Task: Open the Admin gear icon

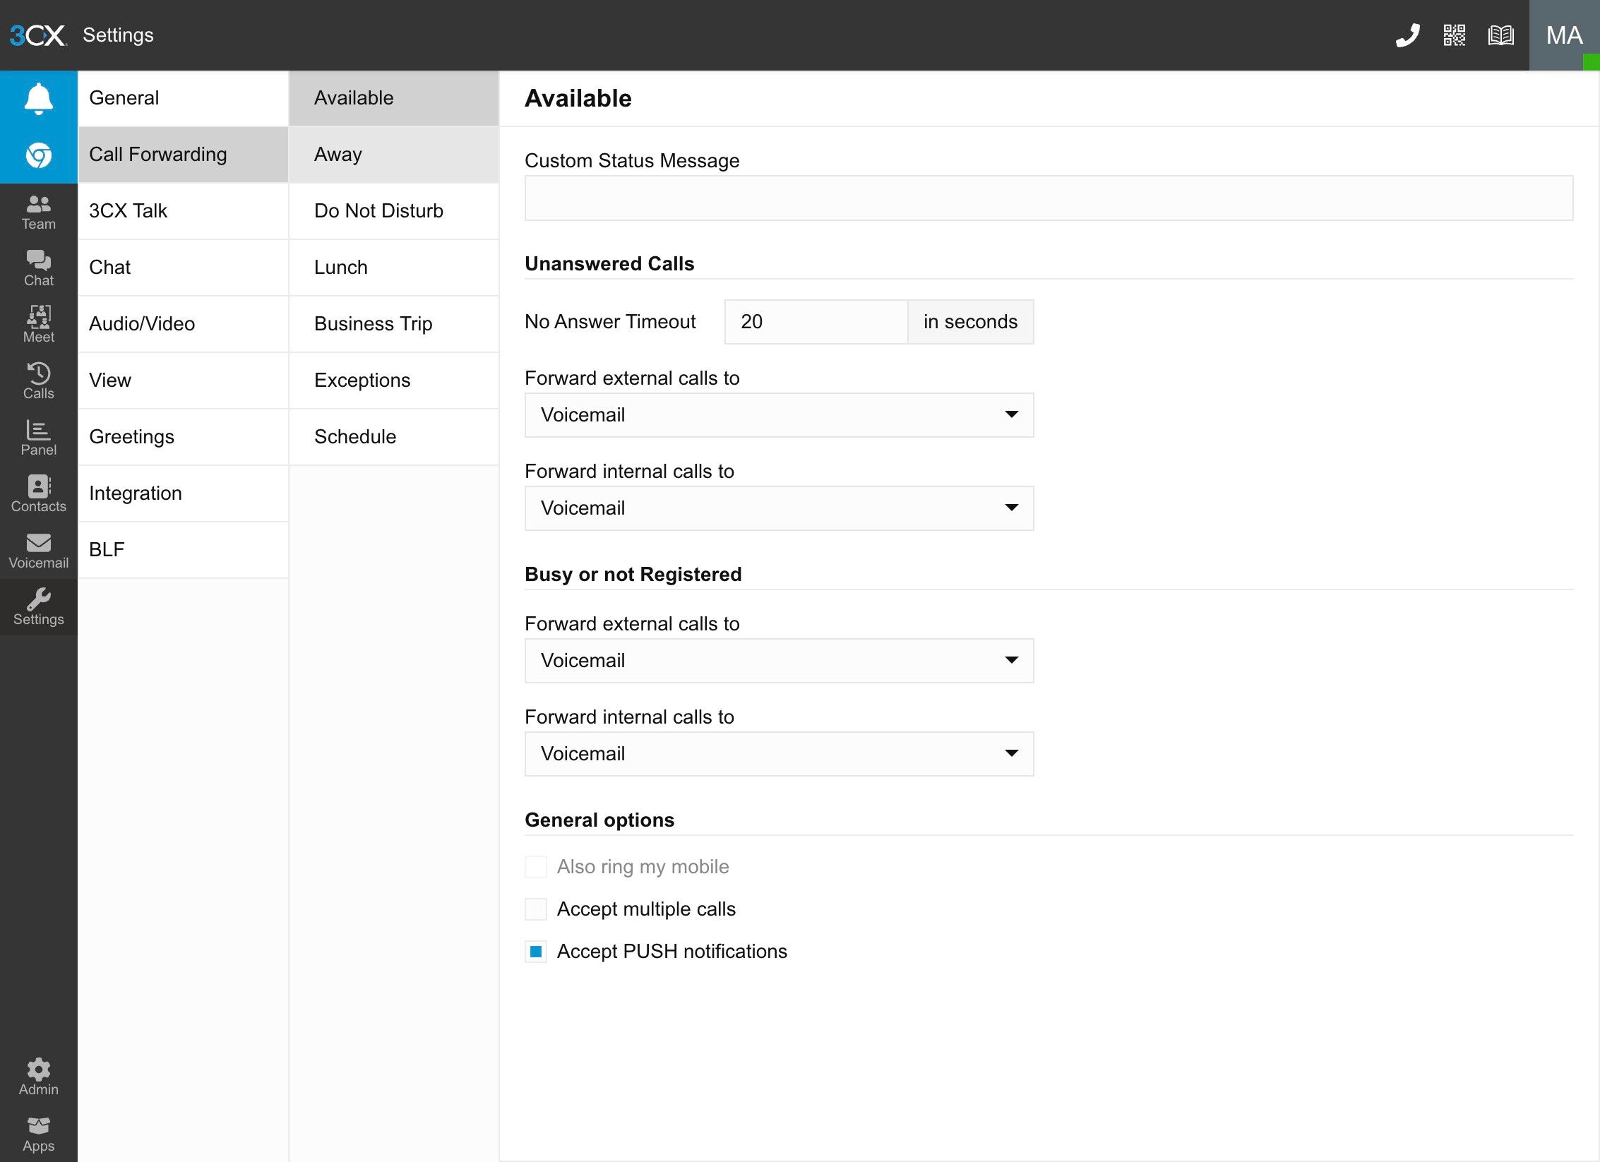Action: click(x=39, y=1077)
